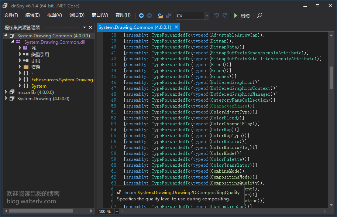This screenshot has width=337, height=217.
Task: Click AdjustableArrowCap on line 38
Action: [x=234, y=35]
